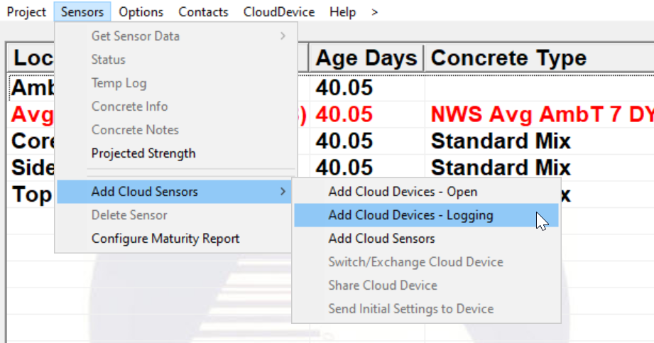
Task: Click the top 40.05 age cell
Action: point(344,87)
